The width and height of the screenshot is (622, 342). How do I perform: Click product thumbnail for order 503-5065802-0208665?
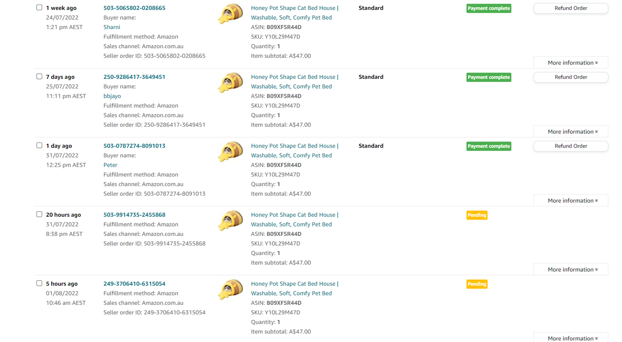click(x=231, y=14)
